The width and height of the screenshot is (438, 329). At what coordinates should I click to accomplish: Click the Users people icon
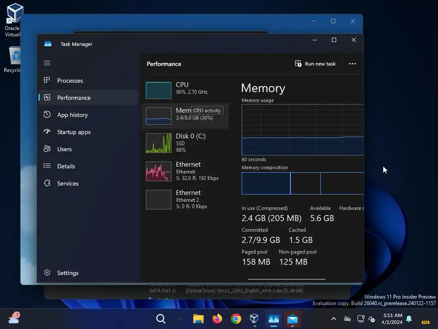tap(47, 149)
